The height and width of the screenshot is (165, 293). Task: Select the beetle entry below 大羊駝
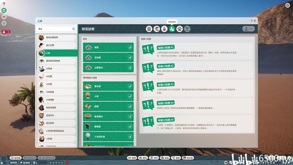(x=57, y=92)
